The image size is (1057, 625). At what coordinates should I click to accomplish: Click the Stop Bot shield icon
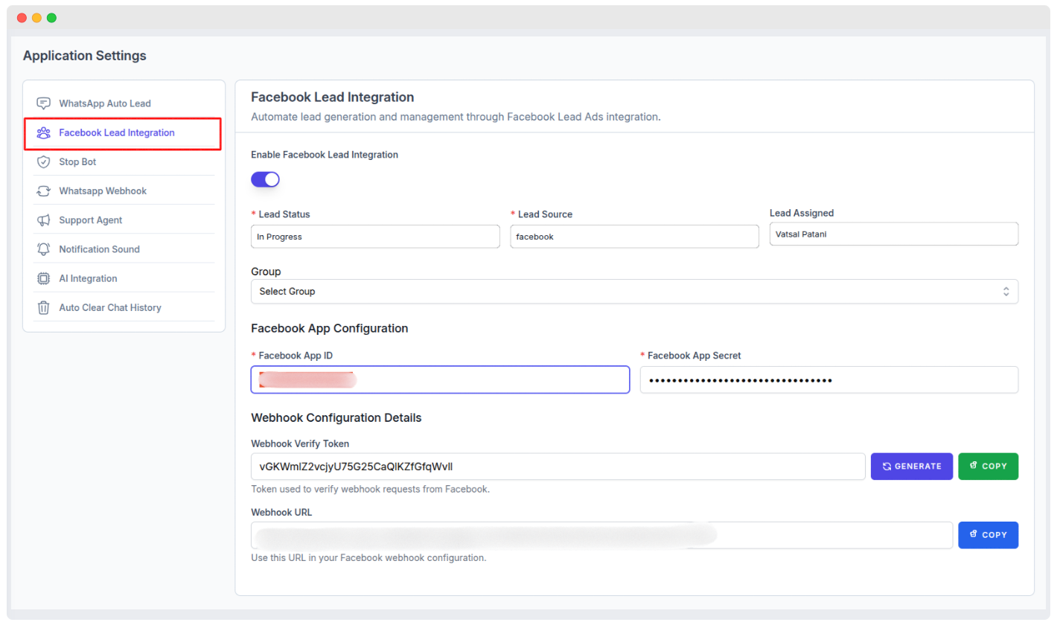(43, 162)
